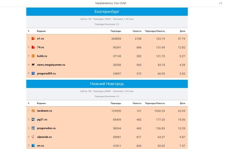225x149 pixels.
Task: Click the Нижний Новгород city header
Action: pyautogui.click(x=107, y=84)
